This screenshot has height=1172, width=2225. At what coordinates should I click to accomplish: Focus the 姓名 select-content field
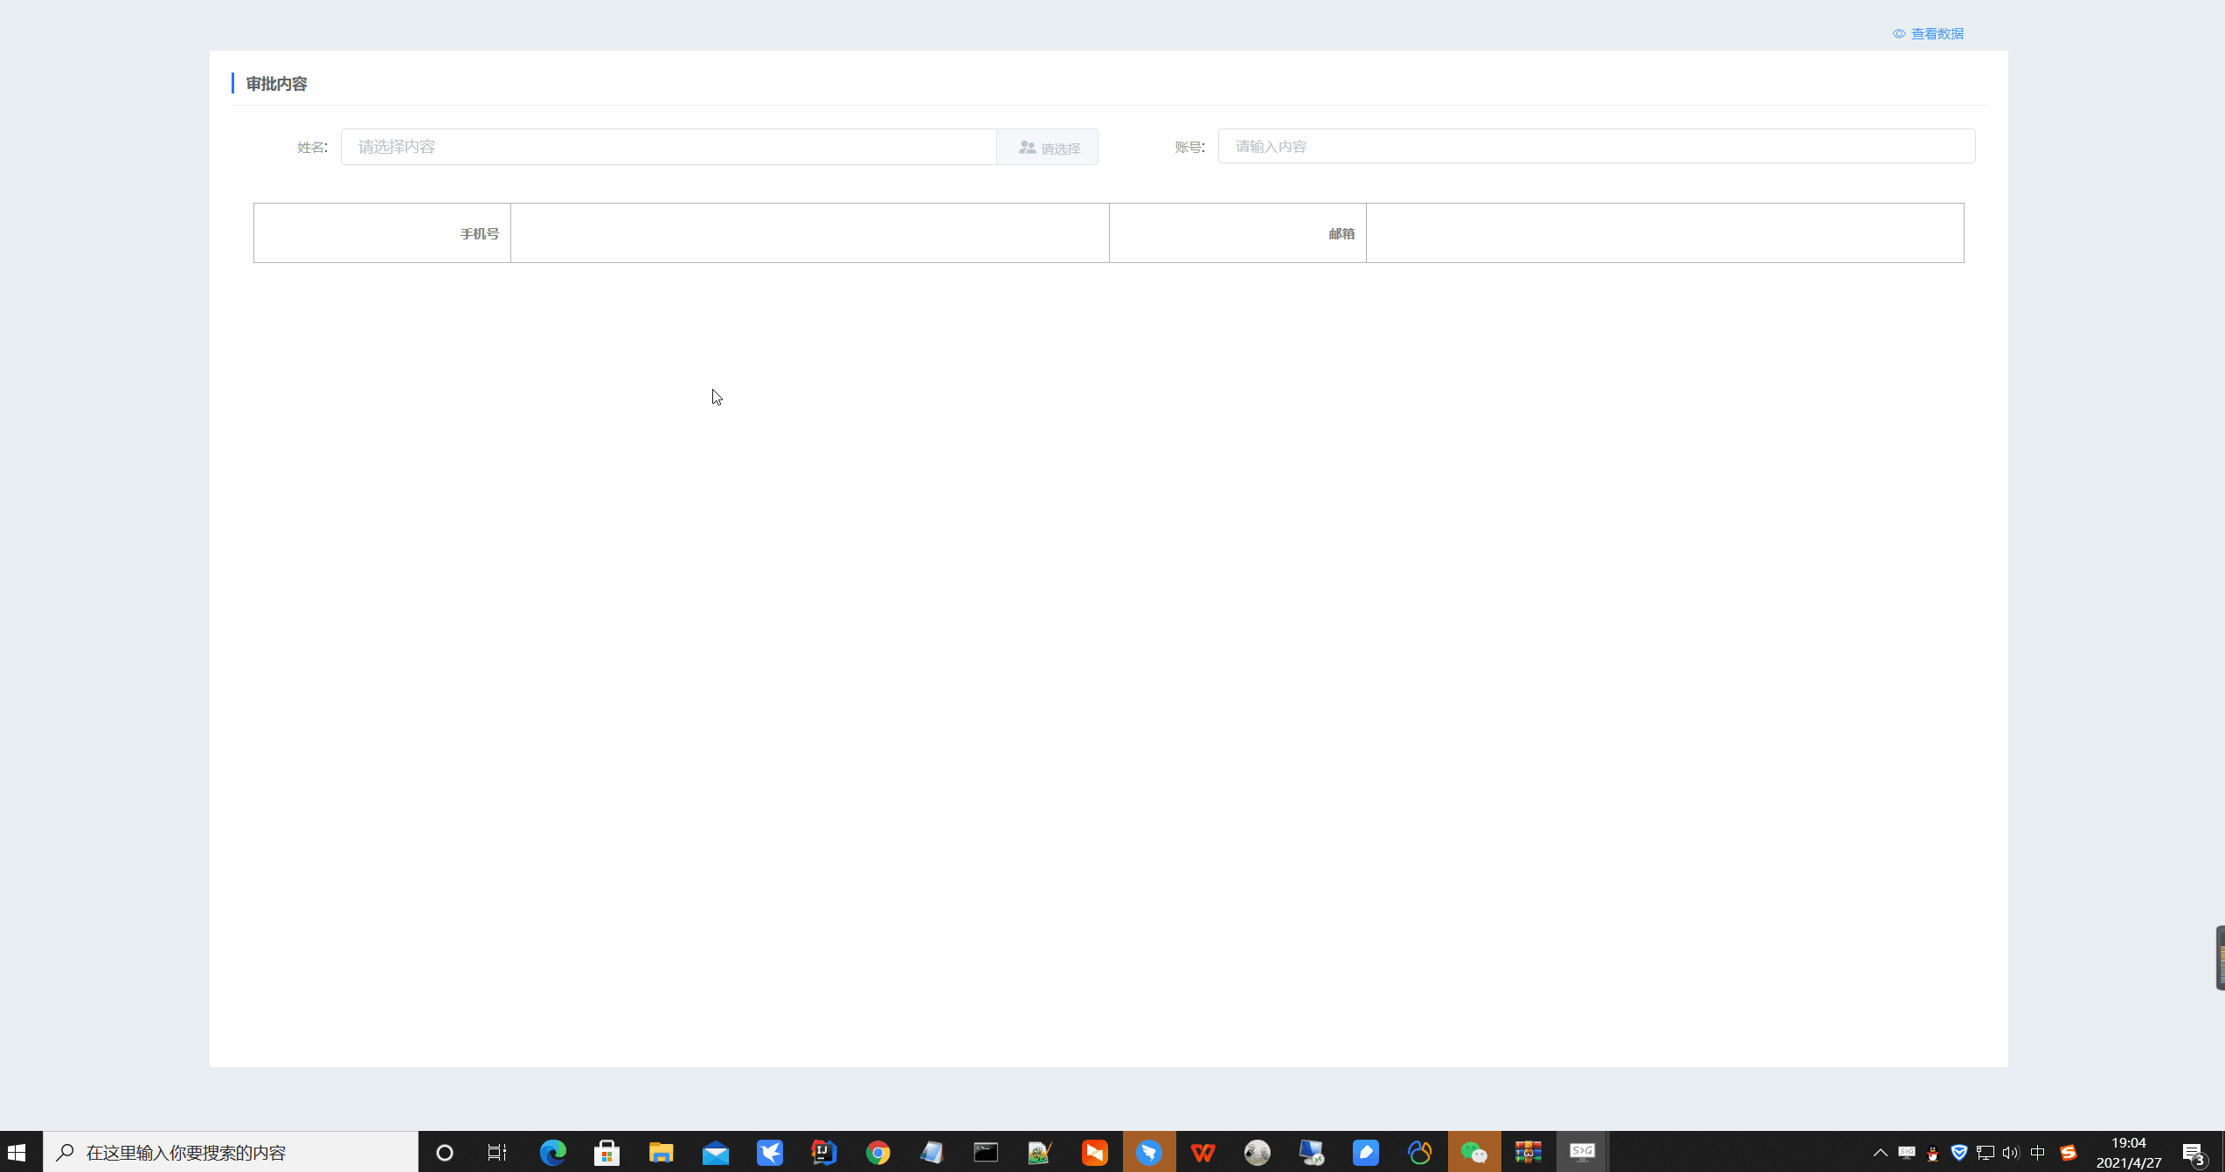point(668,147)
